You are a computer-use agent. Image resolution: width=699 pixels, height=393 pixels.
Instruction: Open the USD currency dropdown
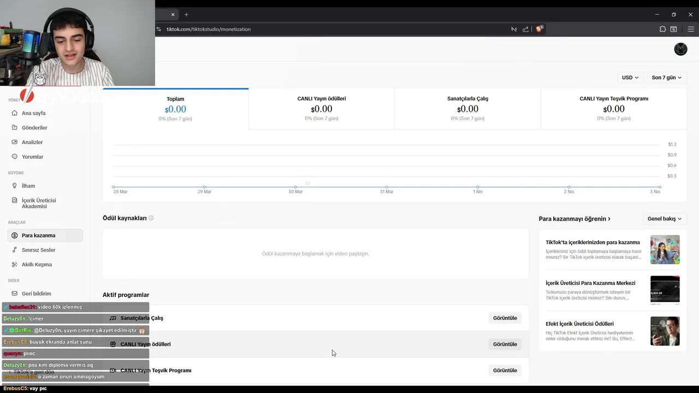pos(630,78)
